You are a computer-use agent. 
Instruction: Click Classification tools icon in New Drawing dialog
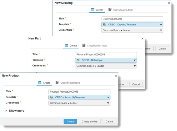[110, 10]
